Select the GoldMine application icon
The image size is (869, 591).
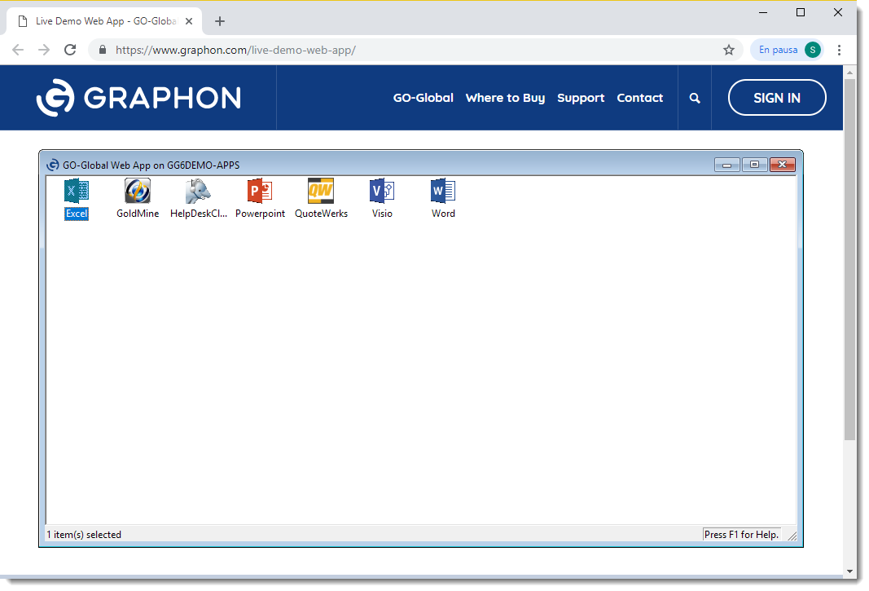coord(138,192)
